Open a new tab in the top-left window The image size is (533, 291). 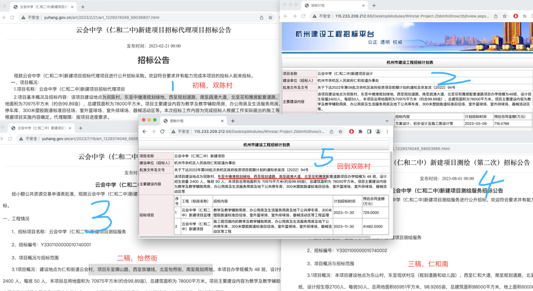tap(82, 7)
